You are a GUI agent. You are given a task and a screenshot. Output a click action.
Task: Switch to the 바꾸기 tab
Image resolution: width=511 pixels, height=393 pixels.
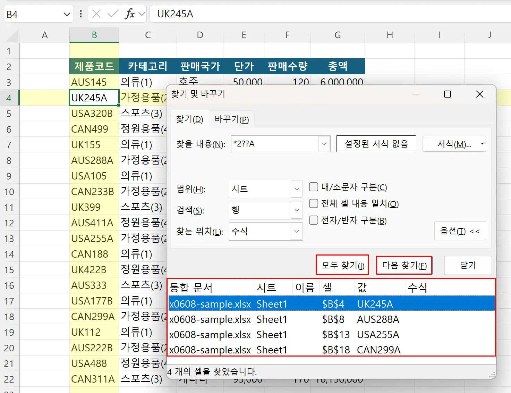click(232, 119)
